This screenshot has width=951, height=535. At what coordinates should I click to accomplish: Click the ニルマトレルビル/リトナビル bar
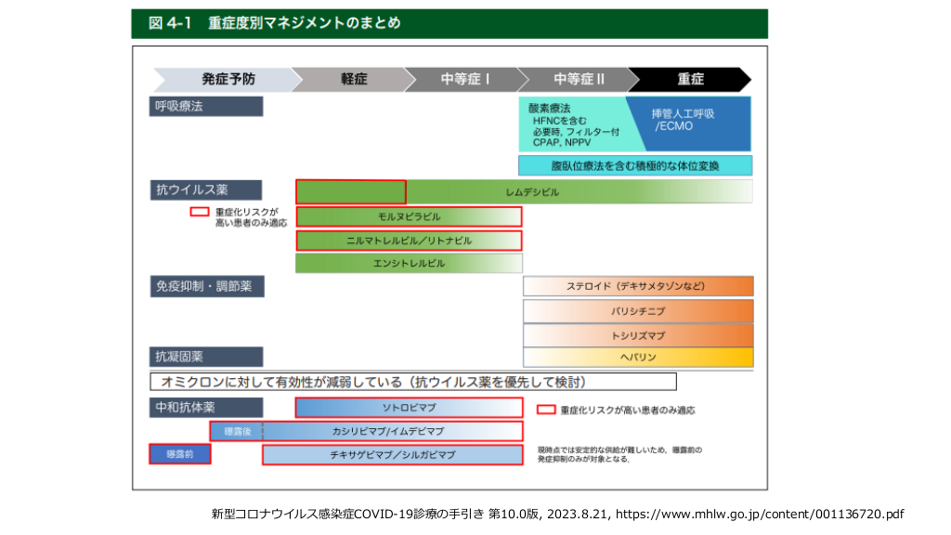tap(409, 241)
